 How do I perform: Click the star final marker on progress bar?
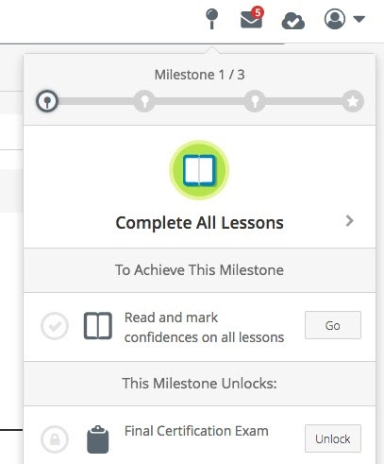click(x=353, y=101)
